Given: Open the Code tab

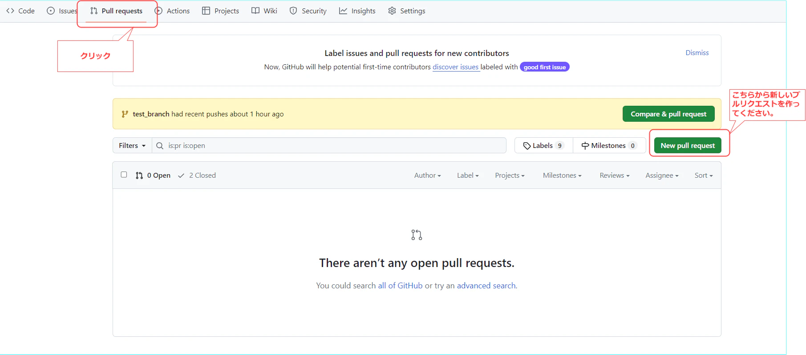Looking at the screenshot, I should 20,11.
